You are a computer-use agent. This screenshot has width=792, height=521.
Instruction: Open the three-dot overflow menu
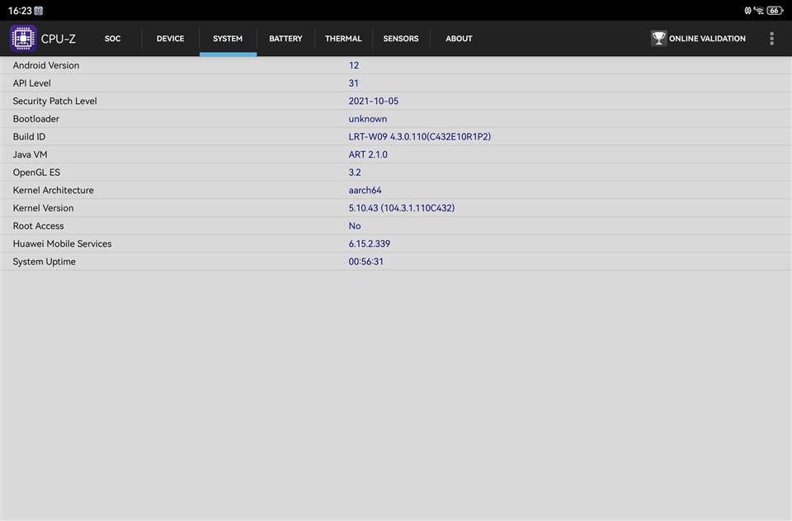tap(771, 39)
